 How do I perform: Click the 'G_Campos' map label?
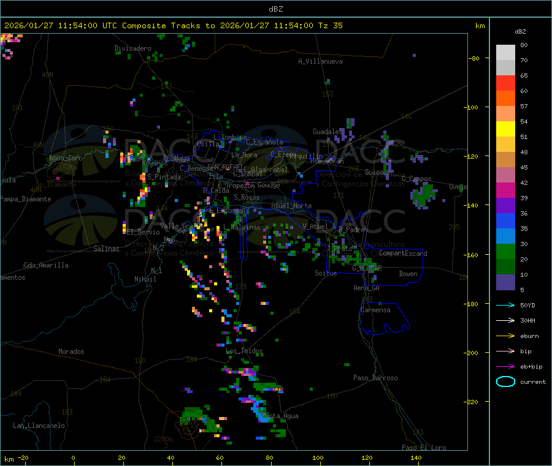click(x=417, y=179)
